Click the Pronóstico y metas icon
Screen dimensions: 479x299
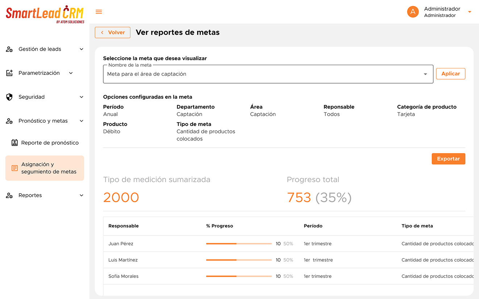[9, 121]
